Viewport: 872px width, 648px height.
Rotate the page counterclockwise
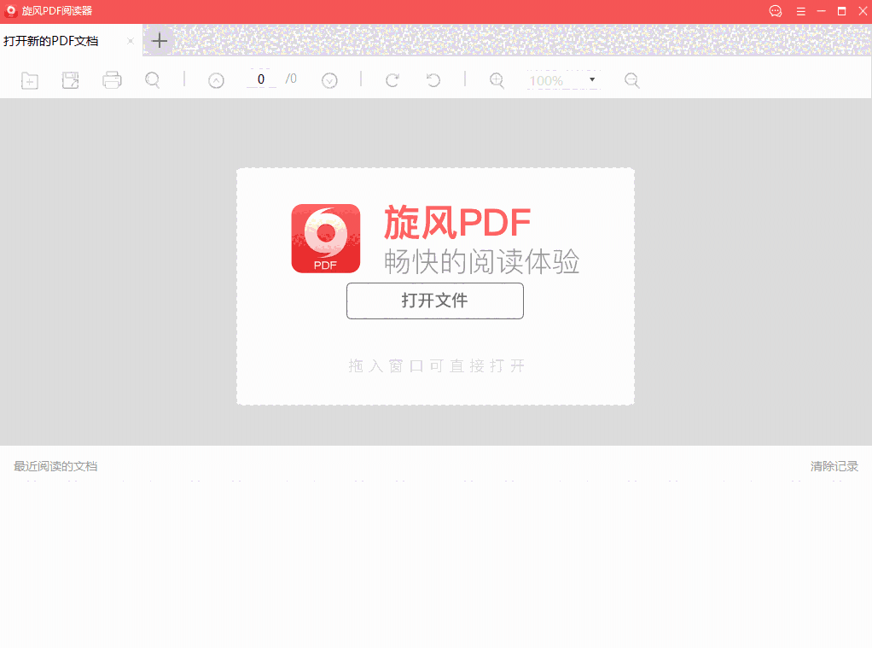pyautogui.click(x=433, y=79)
